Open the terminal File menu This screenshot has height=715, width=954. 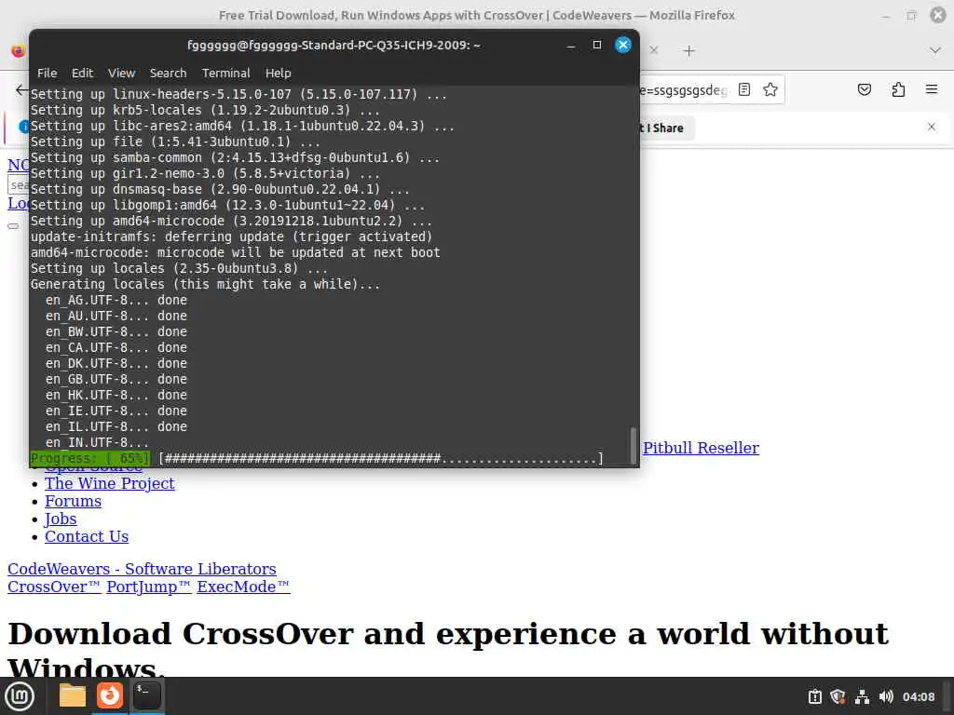pos(47,73)
